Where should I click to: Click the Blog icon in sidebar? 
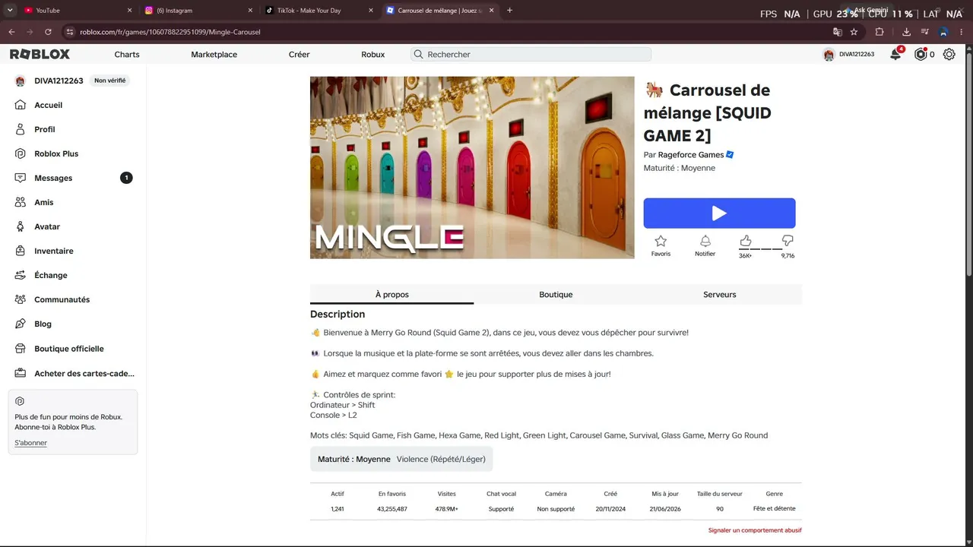[21, 324]
